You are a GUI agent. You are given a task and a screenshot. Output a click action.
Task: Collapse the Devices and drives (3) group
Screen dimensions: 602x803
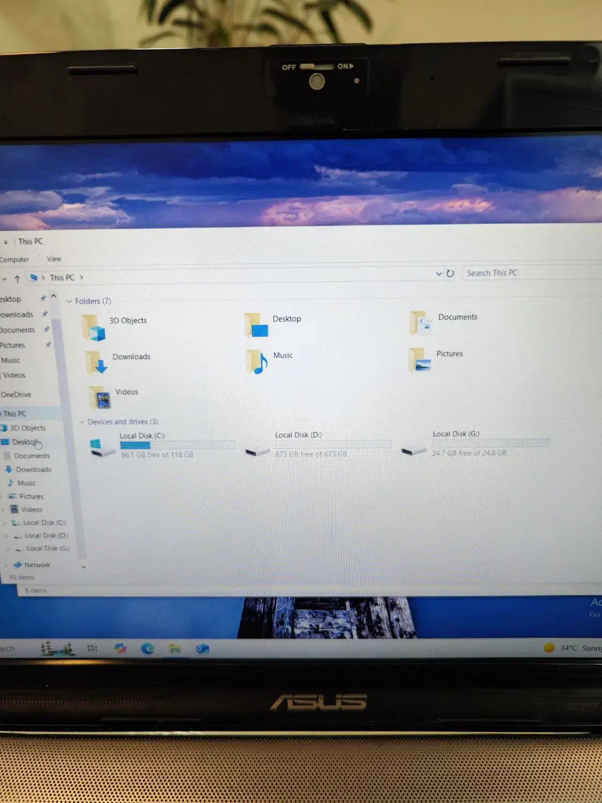[82, 422]
